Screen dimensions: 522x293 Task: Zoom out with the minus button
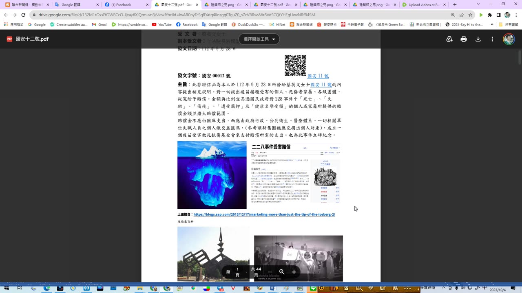270,272
